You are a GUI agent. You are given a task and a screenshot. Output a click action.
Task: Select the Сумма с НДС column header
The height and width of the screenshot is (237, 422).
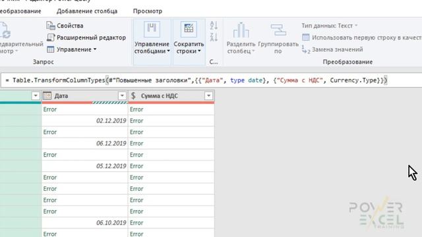(171, 96)
